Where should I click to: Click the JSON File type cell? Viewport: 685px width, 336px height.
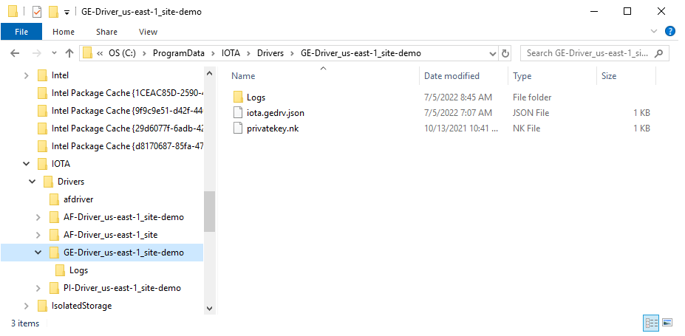531,113
